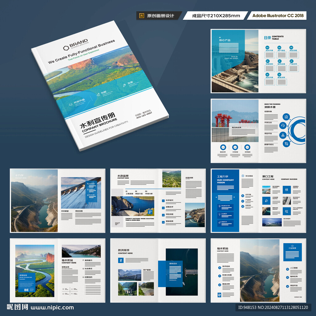The image size is (316, 316).
Task: Click the ring icon above 精准决策 under the crane photo
Action: click(223, 147)
